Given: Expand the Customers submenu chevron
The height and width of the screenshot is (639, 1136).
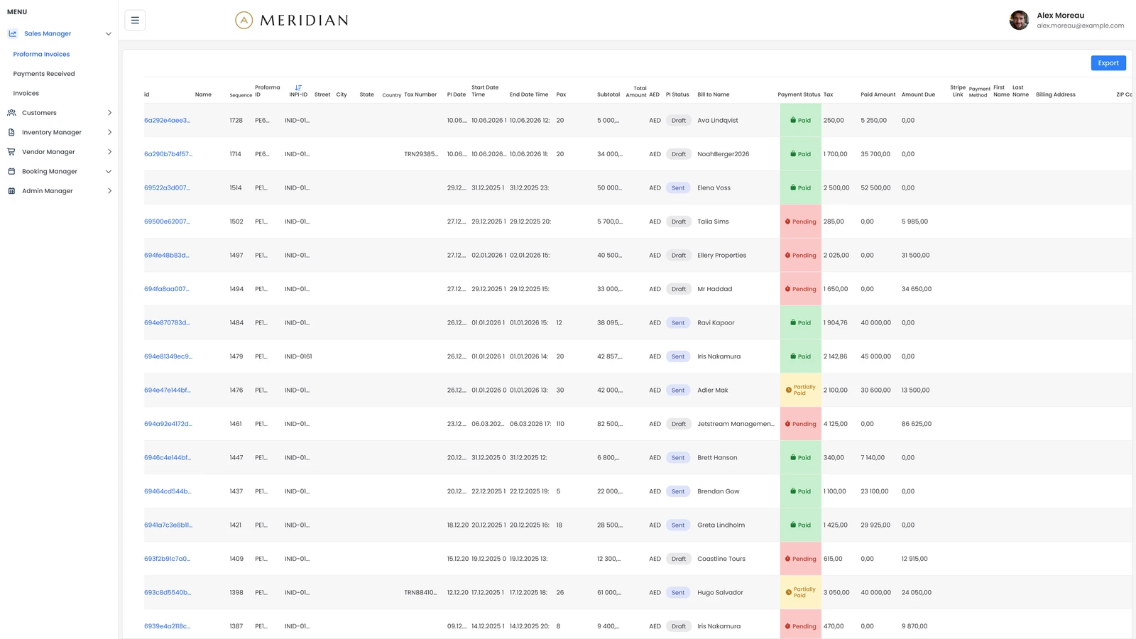Looking at the screenshot, I should 109,113.
